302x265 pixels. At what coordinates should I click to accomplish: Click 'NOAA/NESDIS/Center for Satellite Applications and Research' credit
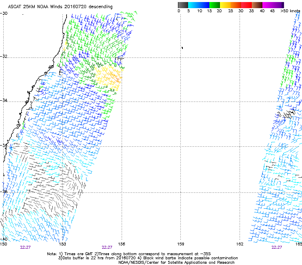(x=176, y=263)
